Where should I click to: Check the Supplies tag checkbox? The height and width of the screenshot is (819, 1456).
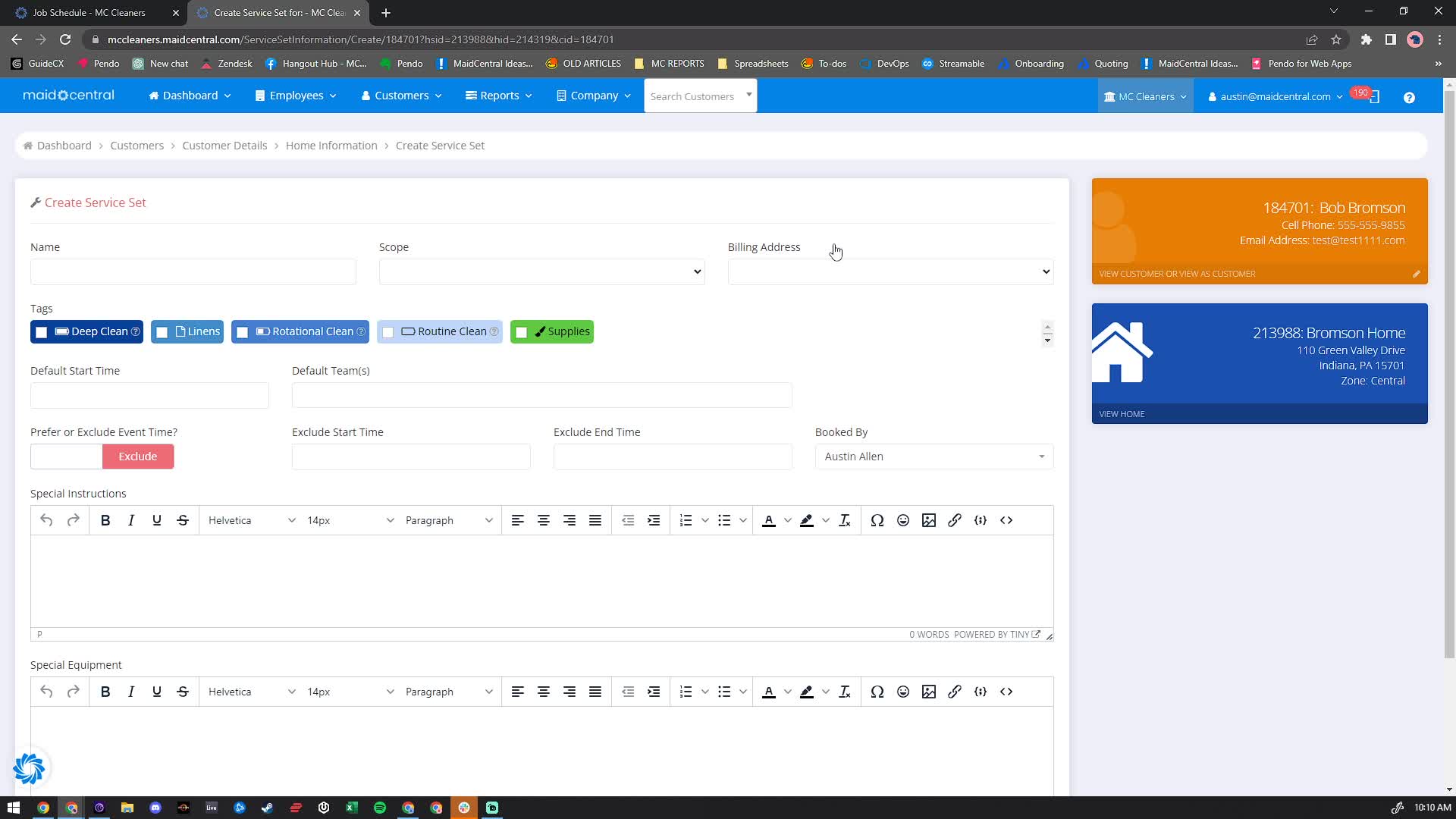click(522, 332)
